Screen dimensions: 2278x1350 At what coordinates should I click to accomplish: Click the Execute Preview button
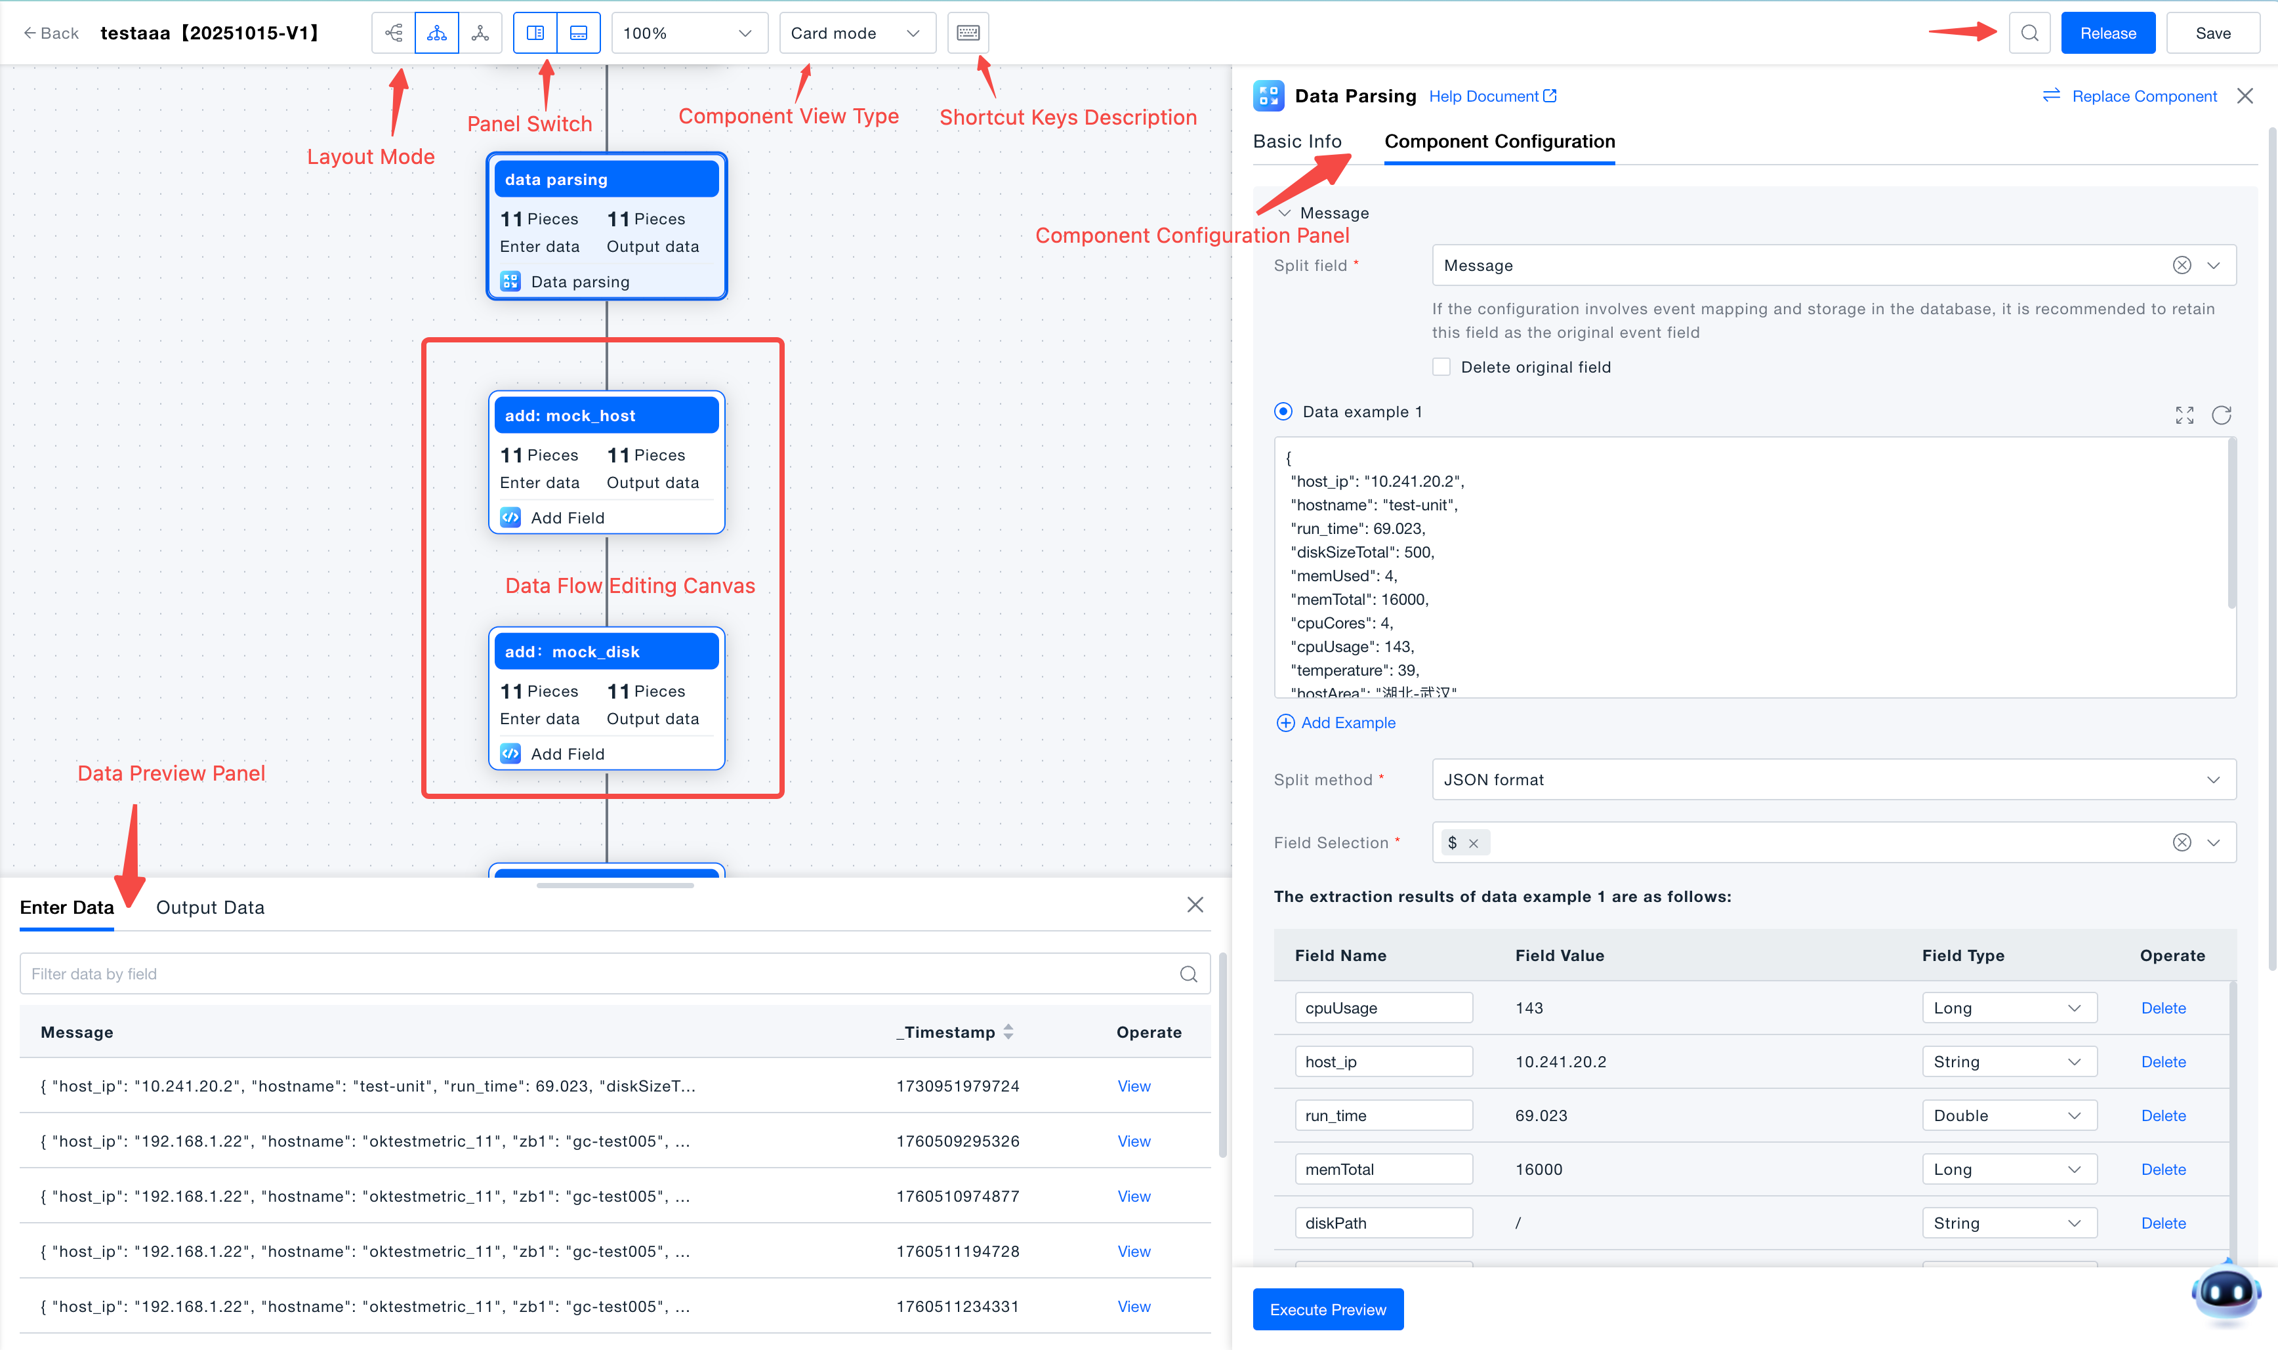pyautogui.click(x=1327, y=1309)
